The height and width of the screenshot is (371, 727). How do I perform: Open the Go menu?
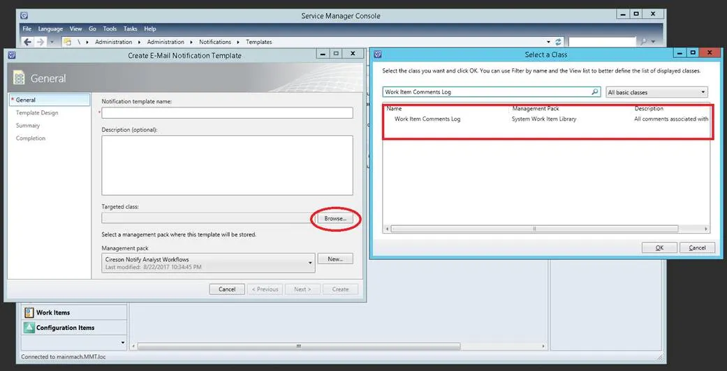92,29
